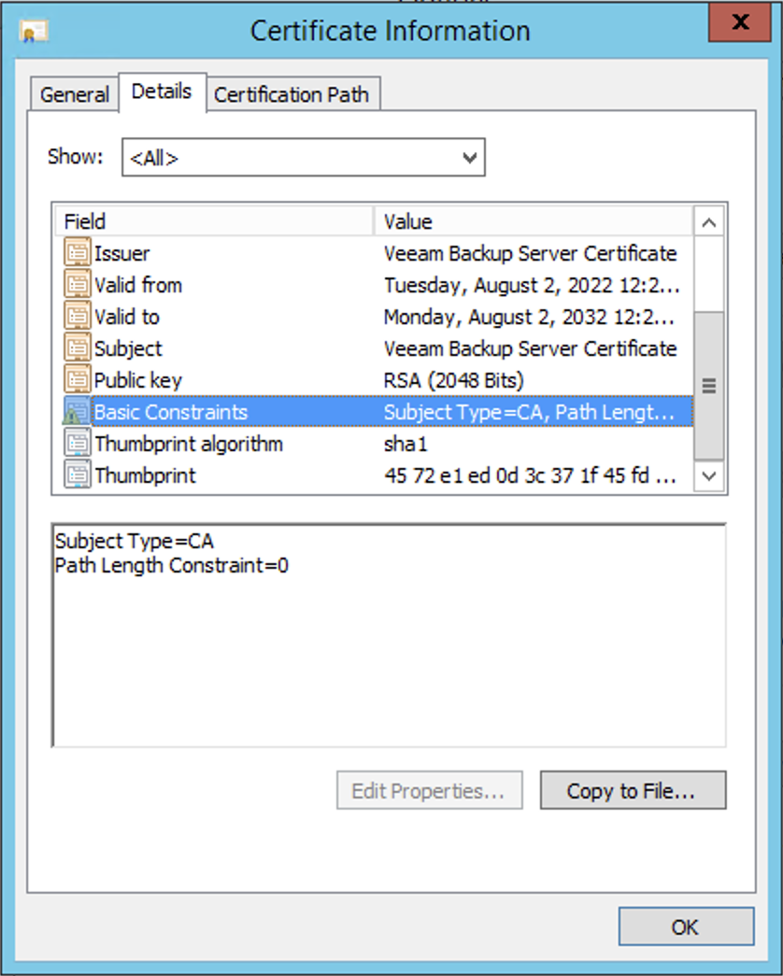Click the Tuesday, August 2, 2022 value
Screen dimensions: 783x976
click(x=532, y=286)
